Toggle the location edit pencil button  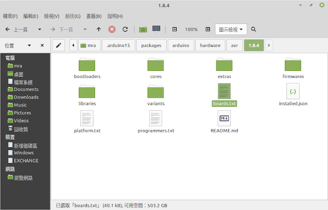point(58,45)
